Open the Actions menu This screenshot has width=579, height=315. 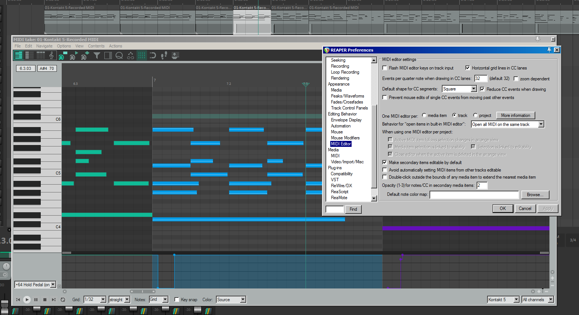[116, 46]
